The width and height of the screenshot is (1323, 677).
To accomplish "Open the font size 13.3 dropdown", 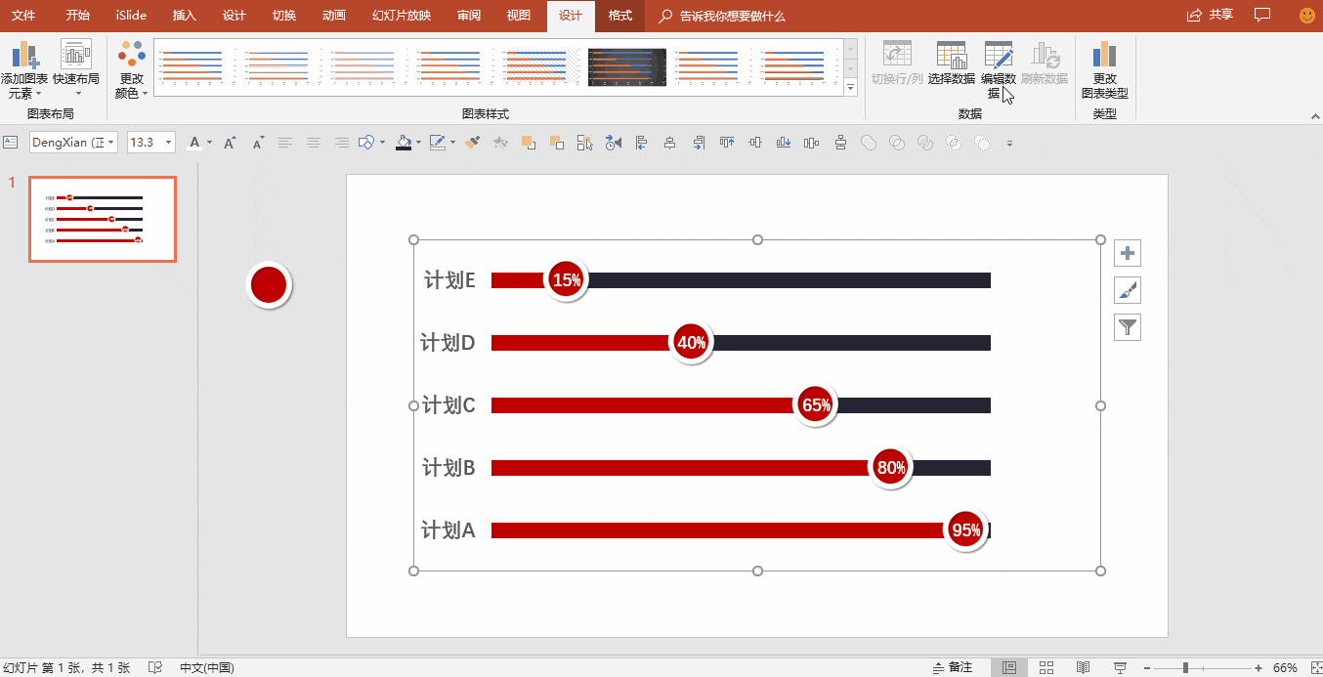I will pyautogui.click(x=169, y=143).
